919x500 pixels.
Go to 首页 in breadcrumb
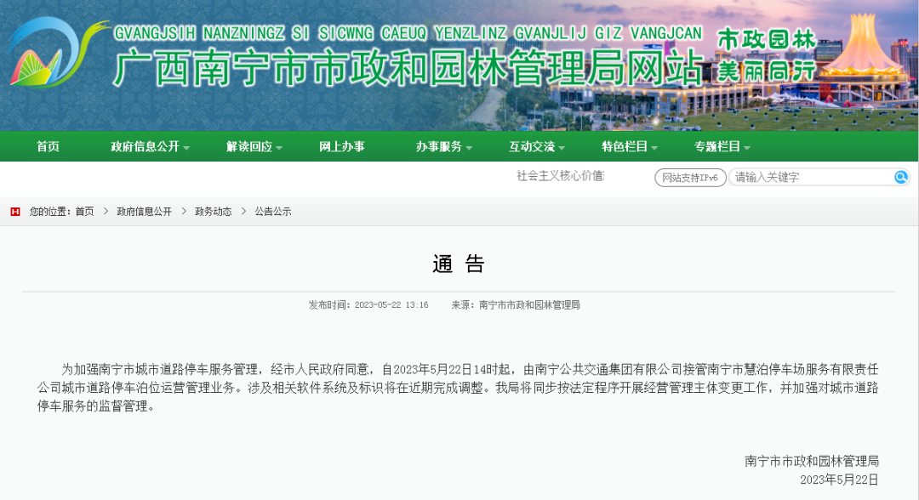point(84,212)
